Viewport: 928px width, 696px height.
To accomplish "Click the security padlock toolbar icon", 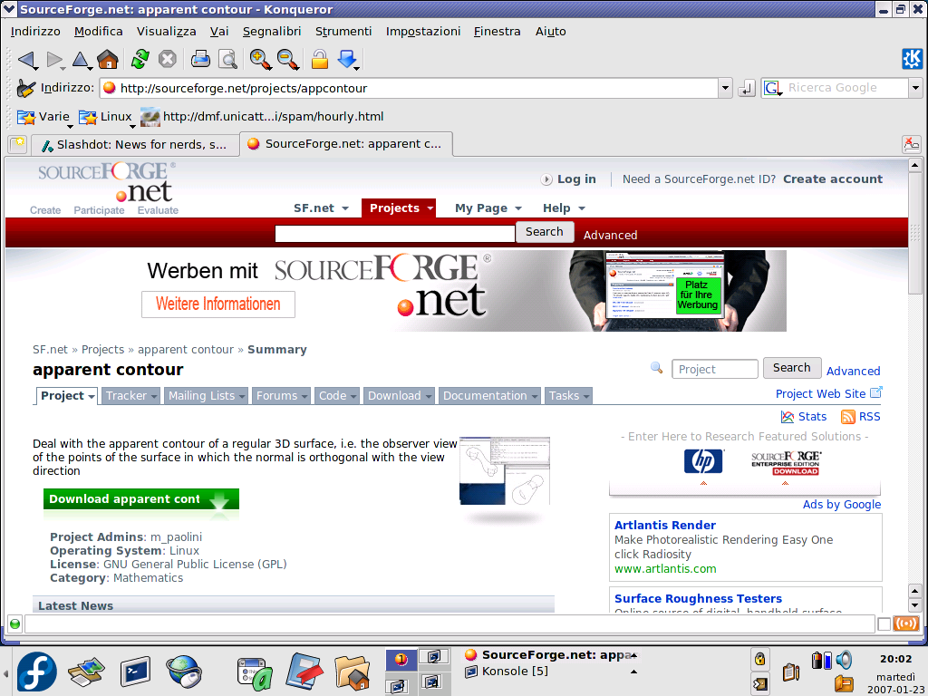I will pyautogui.click(x=320, y=59).
